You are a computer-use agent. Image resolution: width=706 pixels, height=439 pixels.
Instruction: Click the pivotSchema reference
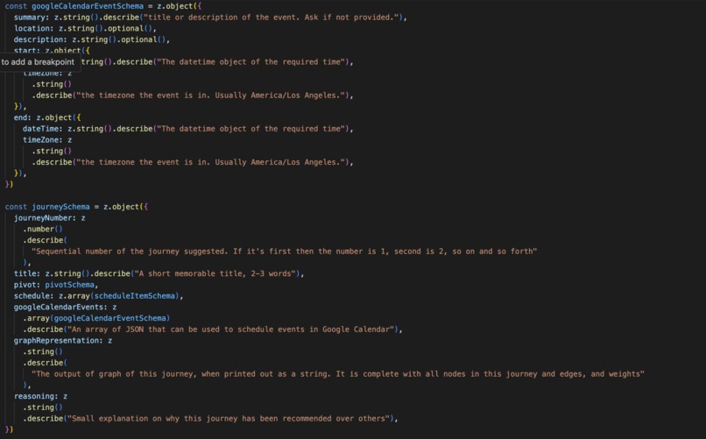click(x=70, y=285)
